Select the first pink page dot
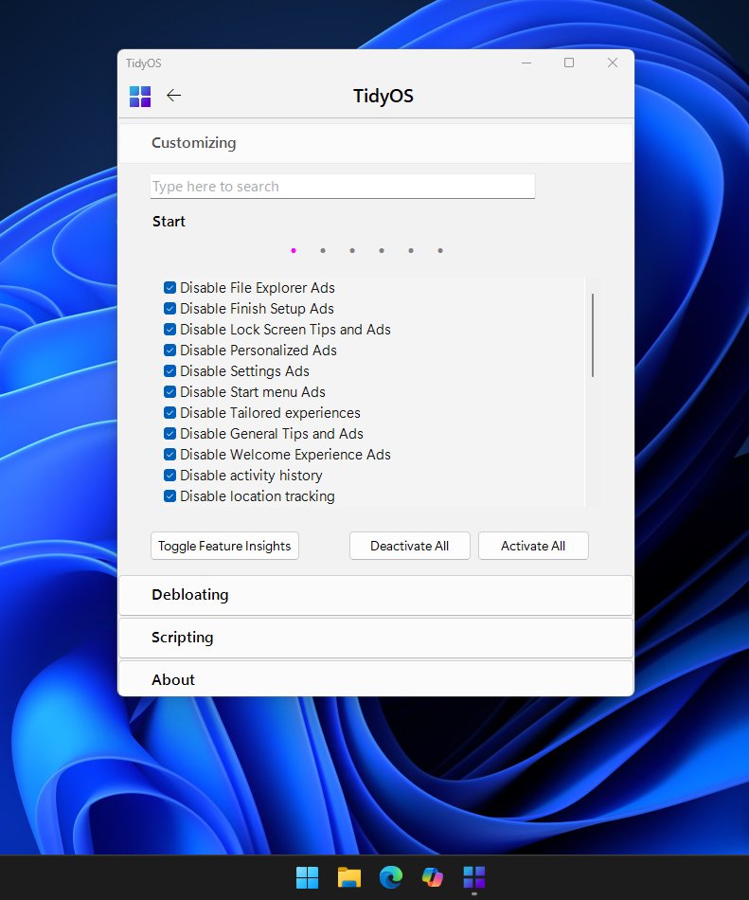The width and height of the screenshot is (749, 900). point(294,251)
